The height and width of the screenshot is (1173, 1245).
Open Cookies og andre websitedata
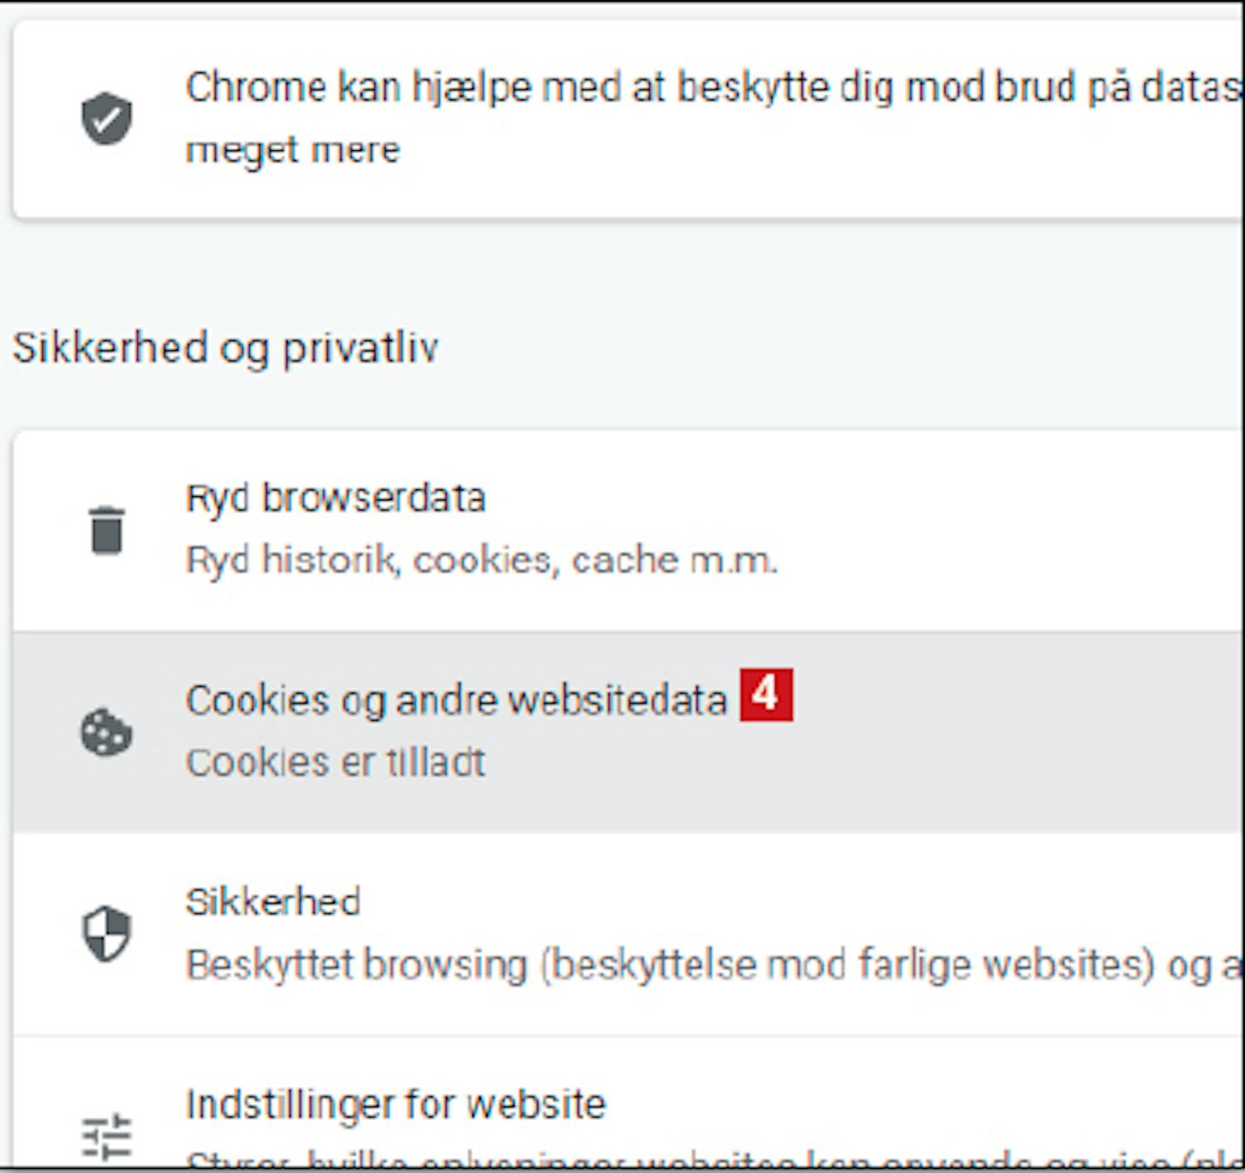tap(456, 701)
